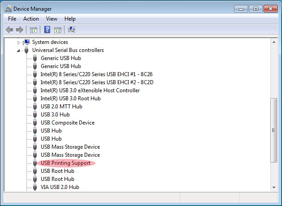Open the Action menu
282x206 pixels.
[31, 19]
